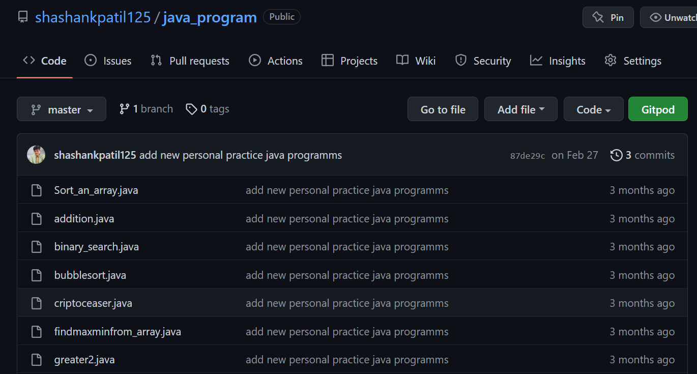Open the master branch selector
Screen dimensions: 697x374
point(61,109)
